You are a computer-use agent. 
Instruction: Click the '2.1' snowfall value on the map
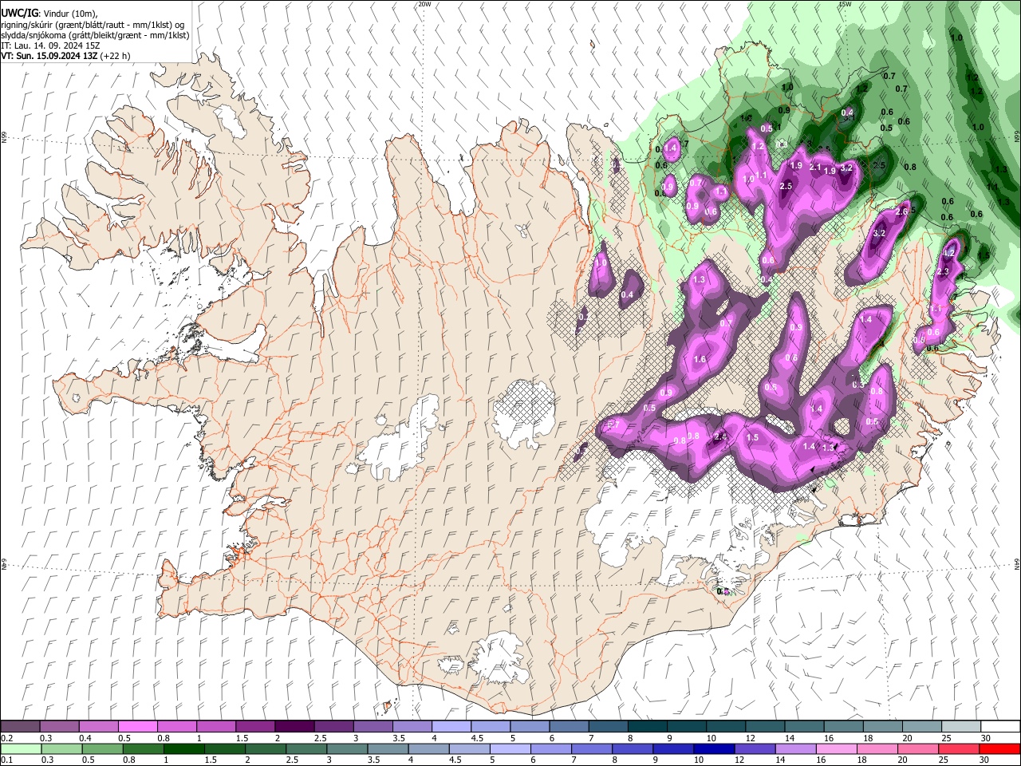click(815, 168)
